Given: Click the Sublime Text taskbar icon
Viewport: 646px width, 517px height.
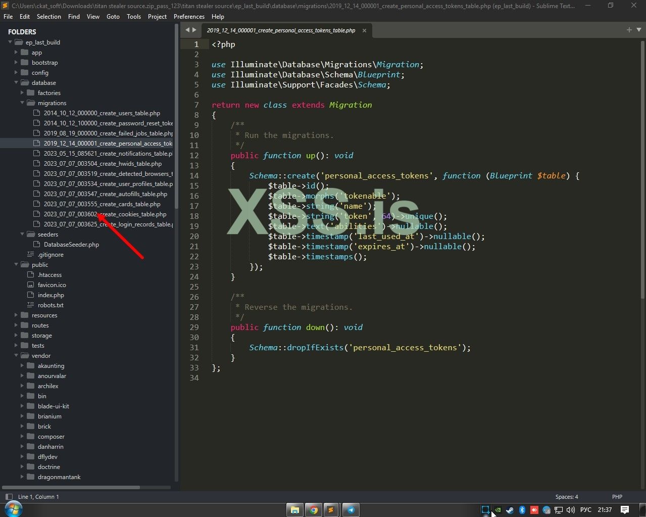Looking at the screenshot, I should [x=331, y=509].
